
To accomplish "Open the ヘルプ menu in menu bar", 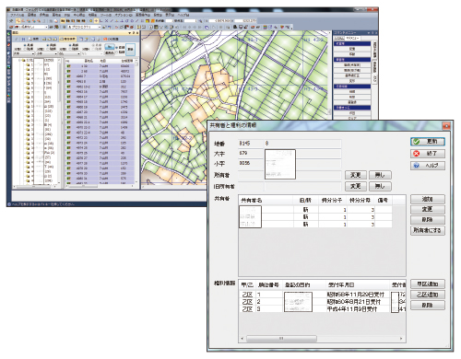I will click(183, 15).
